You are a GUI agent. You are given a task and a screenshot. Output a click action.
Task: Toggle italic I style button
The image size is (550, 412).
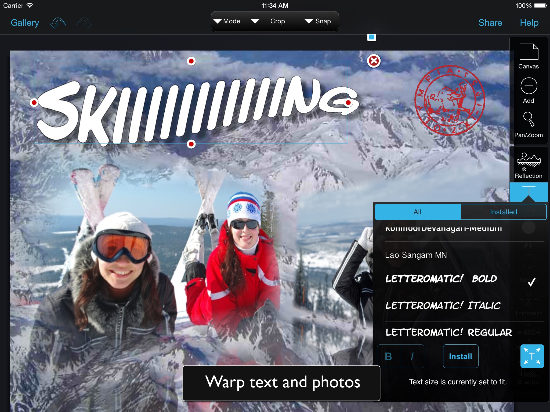(x=412, y=356)
